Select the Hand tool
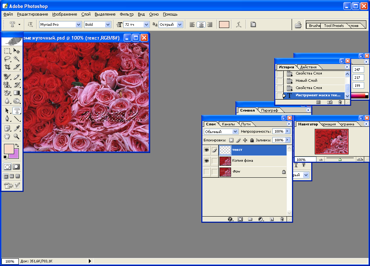This screenshot has width=370, height=266. [x=7, y=136]
